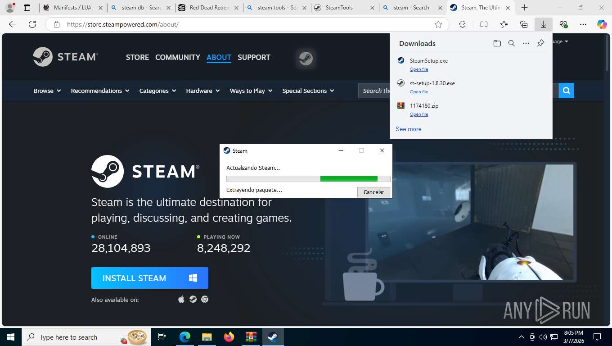Click the INSTALL STEAM button

(x=150, y=278)
